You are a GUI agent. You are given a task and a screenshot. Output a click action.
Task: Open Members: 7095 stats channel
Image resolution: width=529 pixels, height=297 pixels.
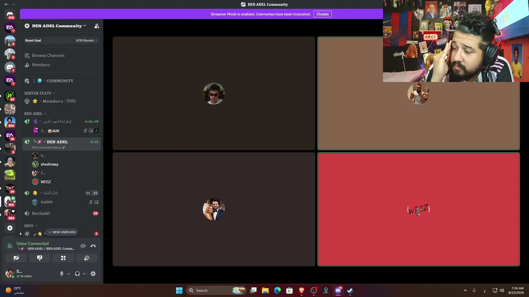click(x=62, y=101)
